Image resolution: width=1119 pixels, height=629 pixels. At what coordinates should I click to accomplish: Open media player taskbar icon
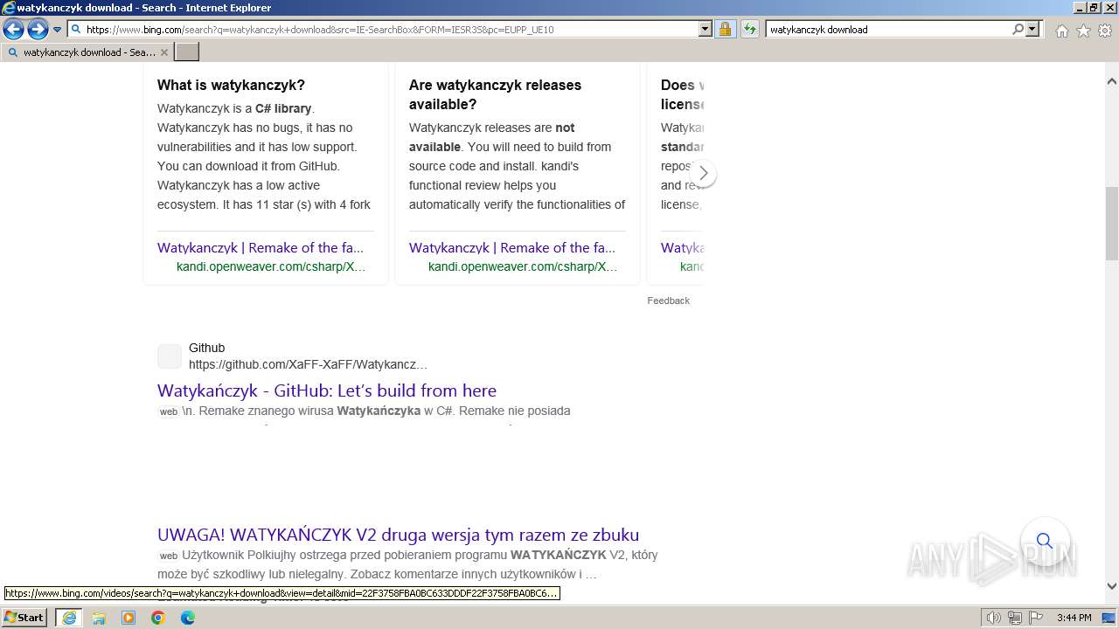click(x=129, y=618)
